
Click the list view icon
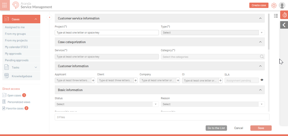coord(276,16)
